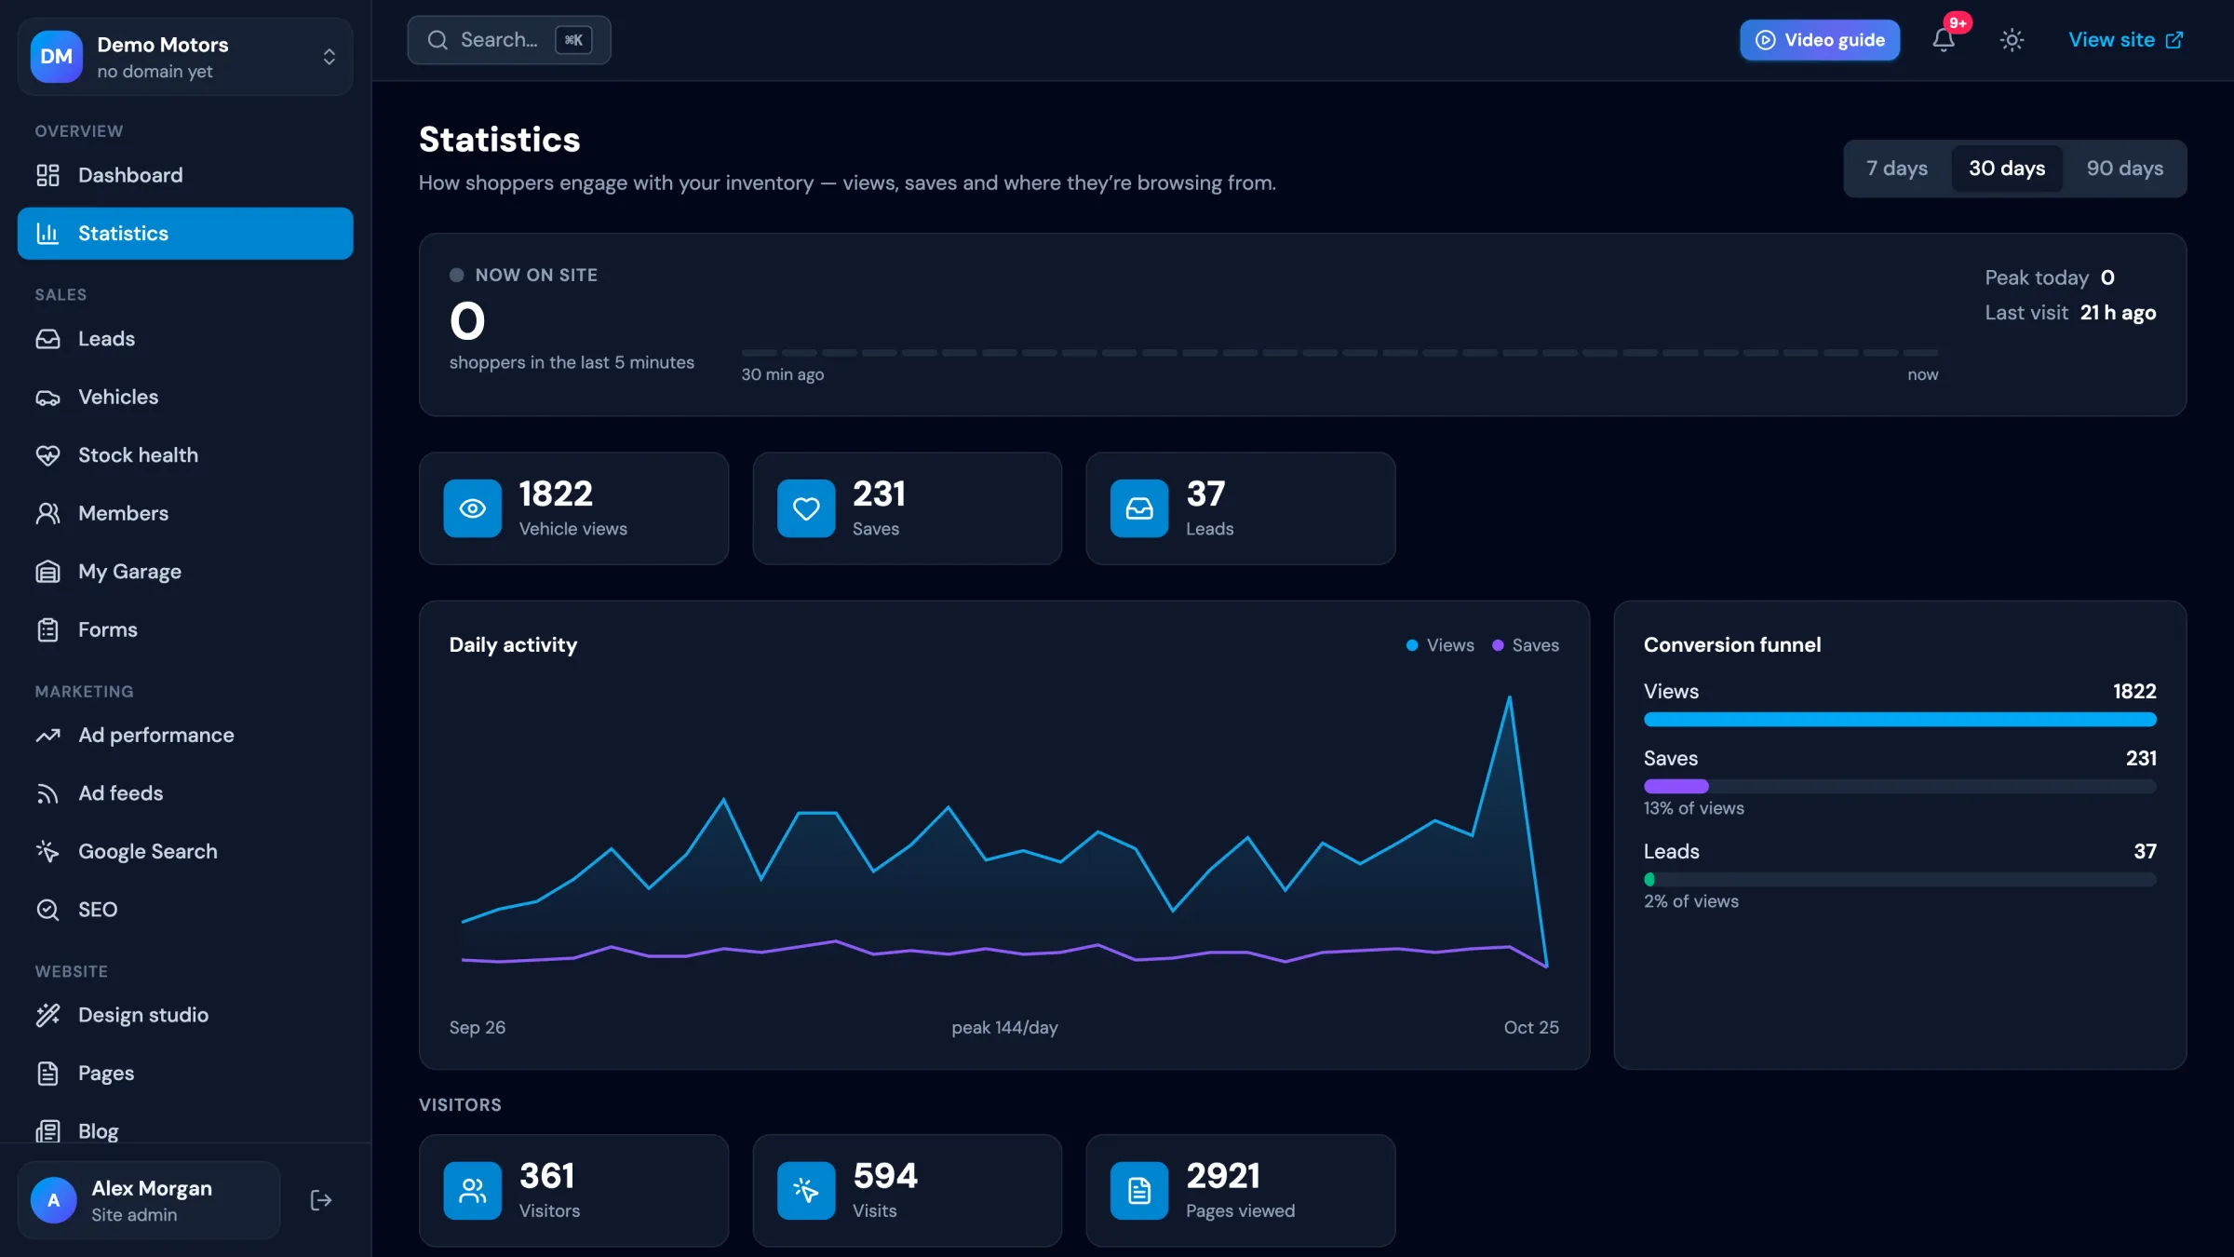Click the Alex Morgan avatar circle
The image size is (2234, 1257).
53,1200
